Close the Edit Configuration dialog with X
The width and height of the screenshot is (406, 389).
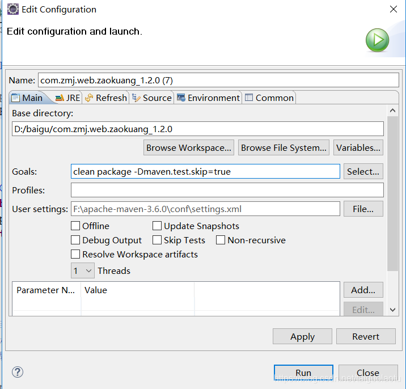[394, 9]
